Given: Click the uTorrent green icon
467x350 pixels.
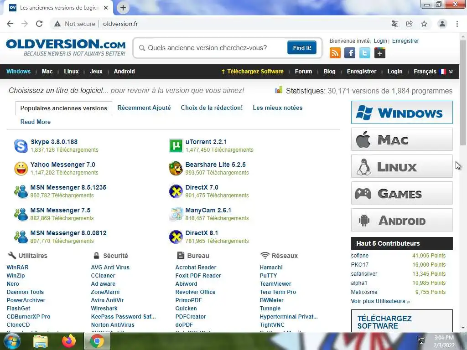Looking at the screenshot, I should click(x=176, y=146).
